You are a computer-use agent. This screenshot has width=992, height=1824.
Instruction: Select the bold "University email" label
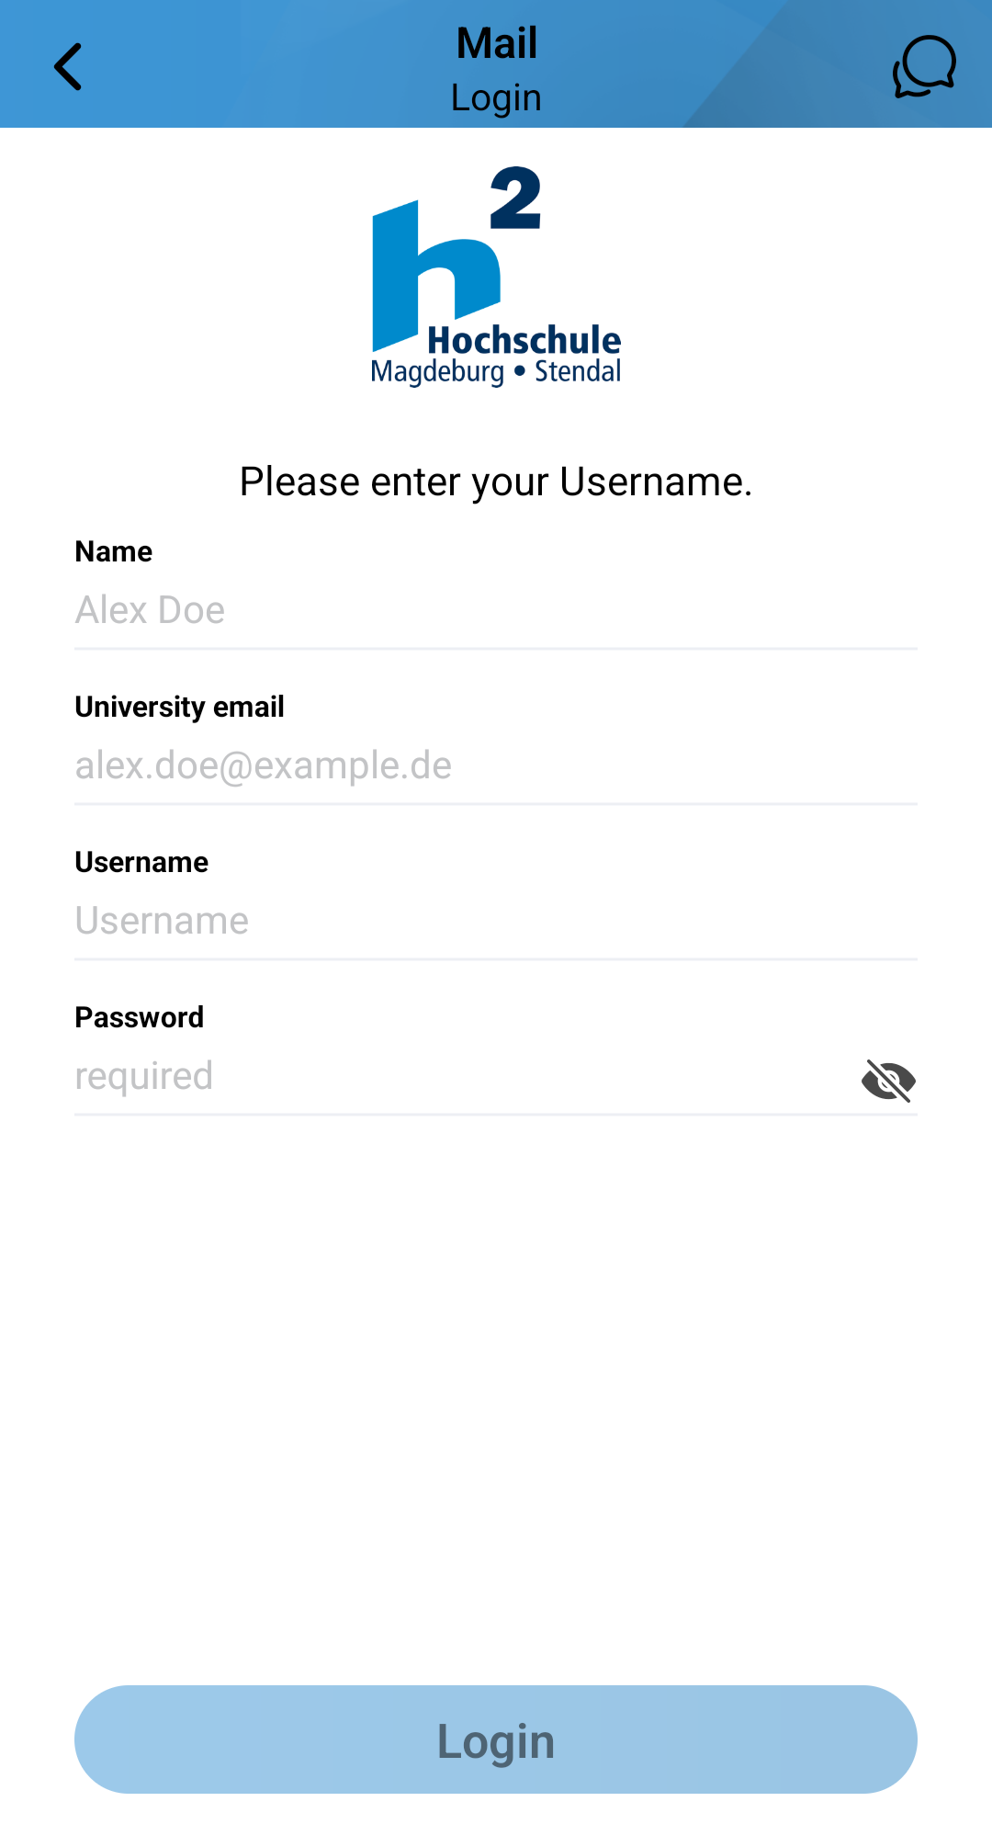coord(179,707)
